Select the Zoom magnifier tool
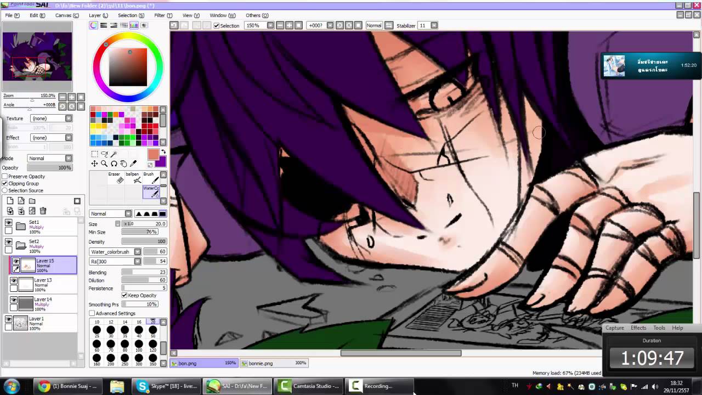 104,163
